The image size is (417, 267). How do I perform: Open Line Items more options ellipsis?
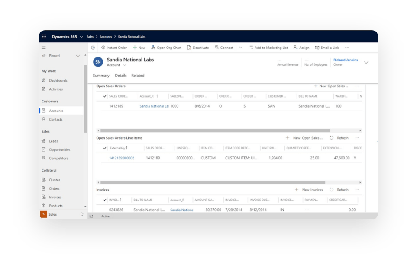pos(357,138)
